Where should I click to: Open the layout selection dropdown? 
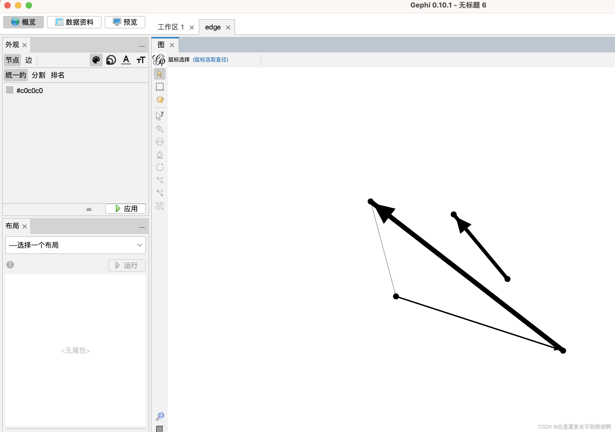point(76,245)
